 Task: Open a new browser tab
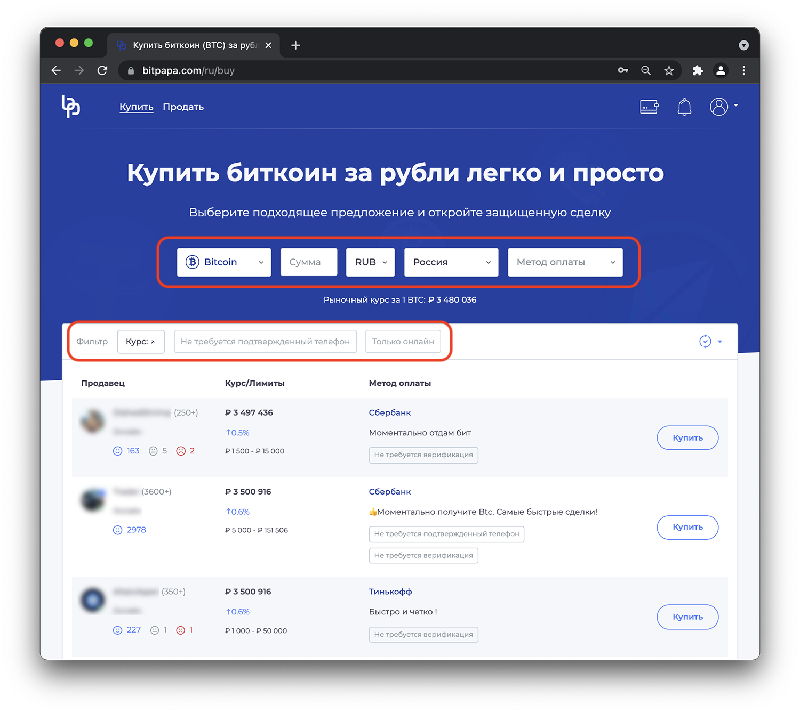(x=295, y=45)
